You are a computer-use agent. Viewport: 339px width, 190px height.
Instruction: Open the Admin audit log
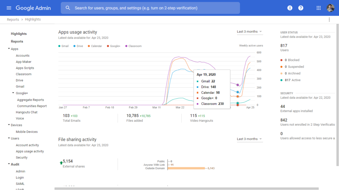pos(21,172)
